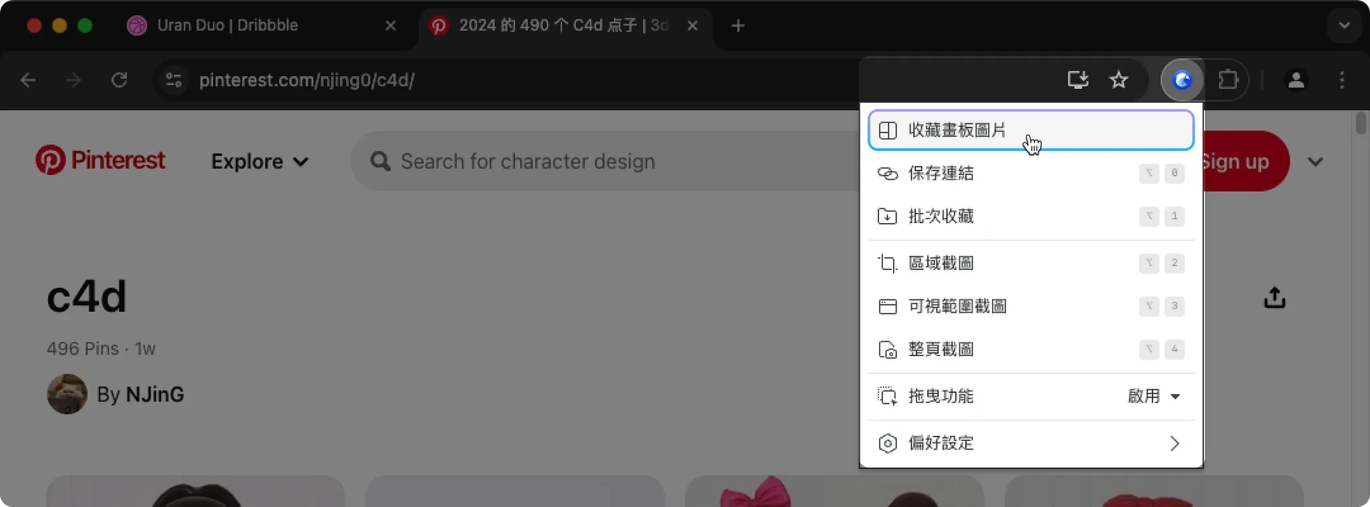Choose 批次收藏 in the menu

1031,216
